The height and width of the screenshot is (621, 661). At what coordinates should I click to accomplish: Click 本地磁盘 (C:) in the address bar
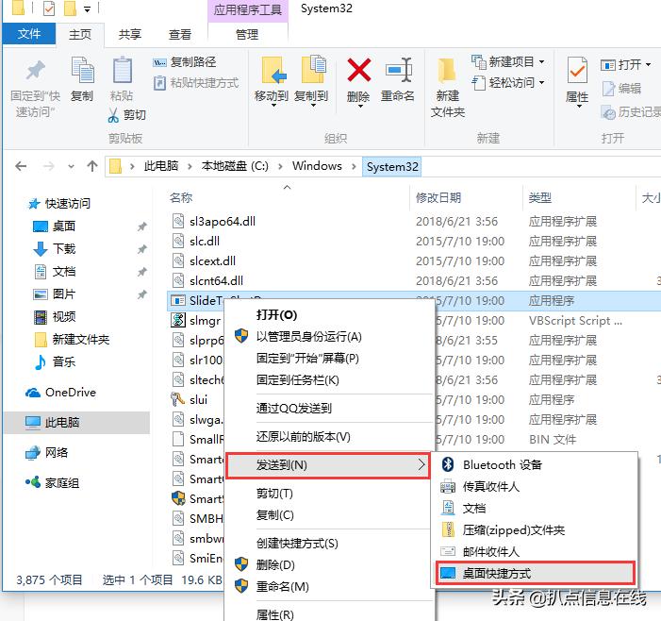(235, 166)
